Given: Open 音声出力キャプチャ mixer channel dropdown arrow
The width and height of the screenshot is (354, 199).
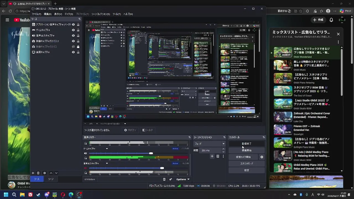Looking at the screenshot, I should (x=107, y=164).
